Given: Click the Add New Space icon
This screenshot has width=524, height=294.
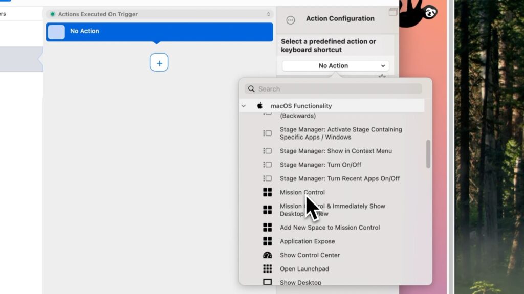Looking at the screenshot, I should click(x=267, y=228).
